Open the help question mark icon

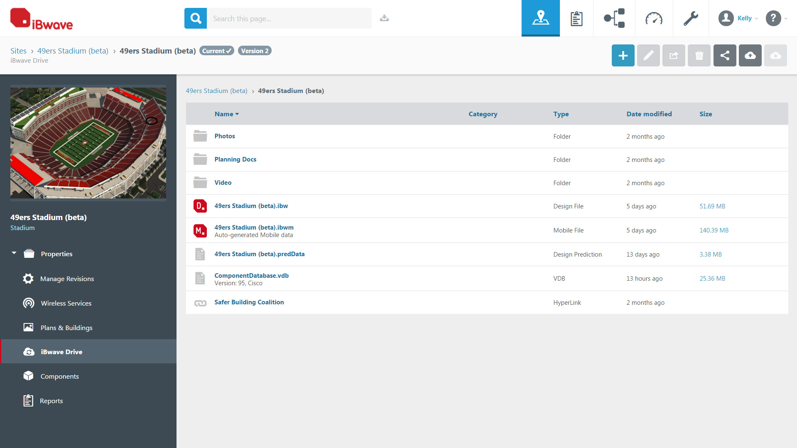coord(773,18)
